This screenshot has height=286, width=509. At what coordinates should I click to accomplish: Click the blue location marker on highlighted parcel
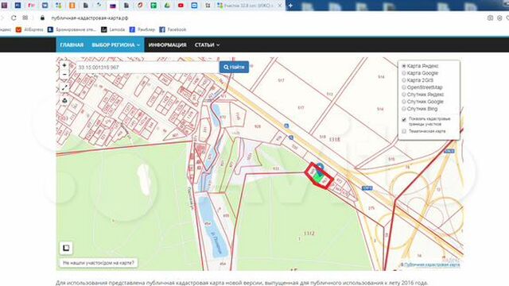320,168
